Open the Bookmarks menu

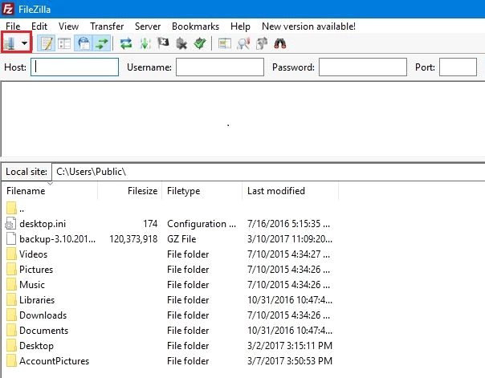point(195,26)
